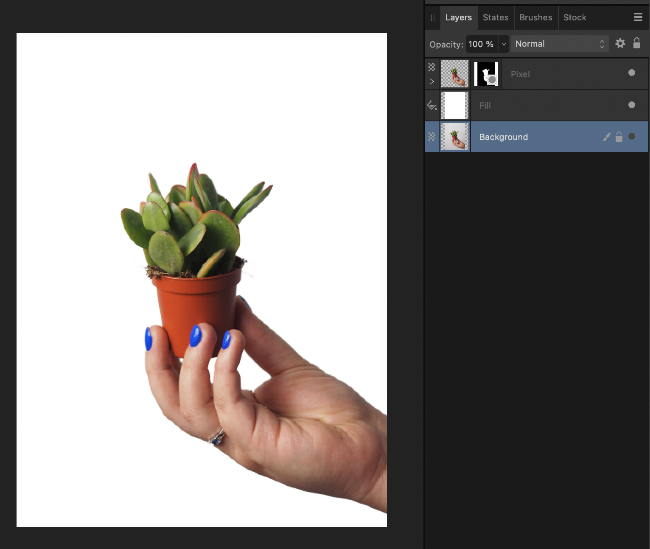Screen dimensions: 650x549
Task: Toggle visibility of the Pixel layer
Action: point(632,73)
